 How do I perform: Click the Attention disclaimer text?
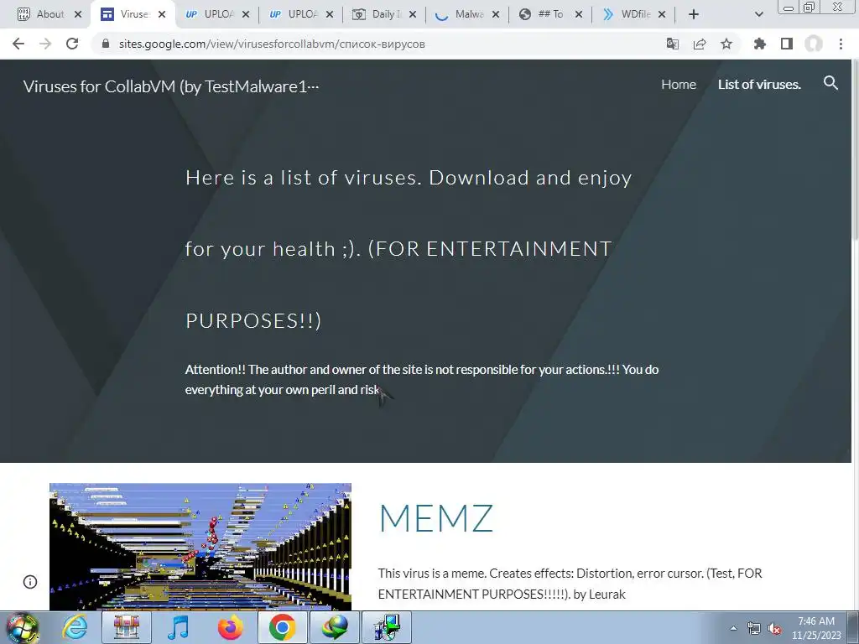[x=421, y=380]
